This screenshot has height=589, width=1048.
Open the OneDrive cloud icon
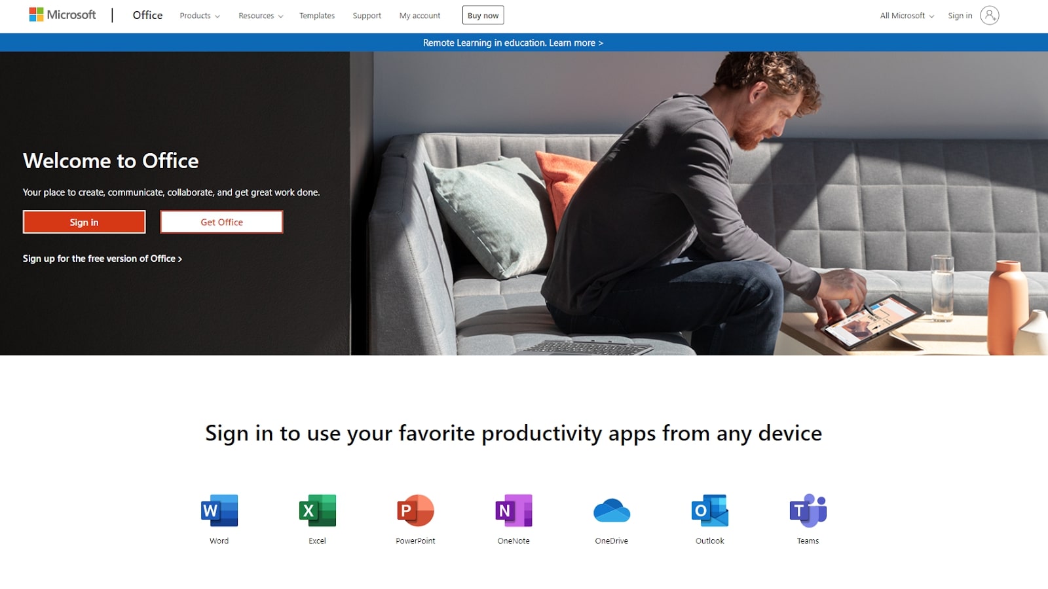coord(612,510)
